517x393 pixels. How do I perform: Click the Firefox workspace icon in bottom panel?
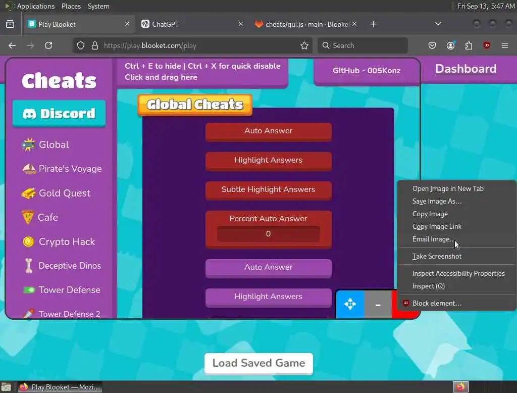(460, 386)
